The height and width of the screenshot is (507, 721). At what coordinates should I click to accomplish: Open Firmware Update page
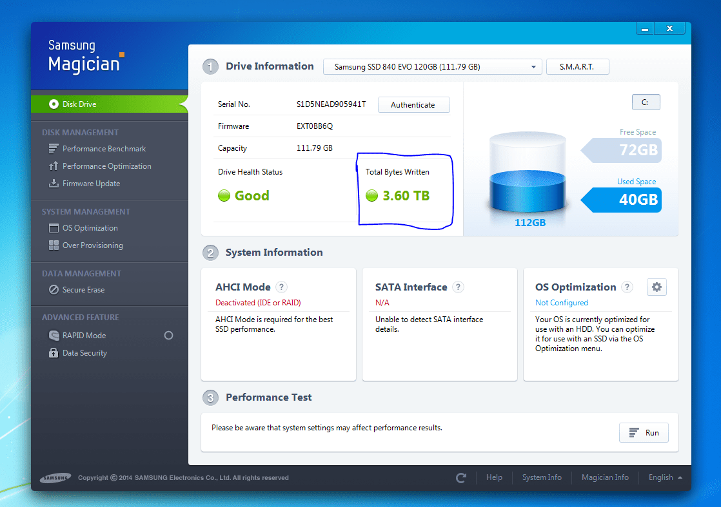(x=91, y=184)
